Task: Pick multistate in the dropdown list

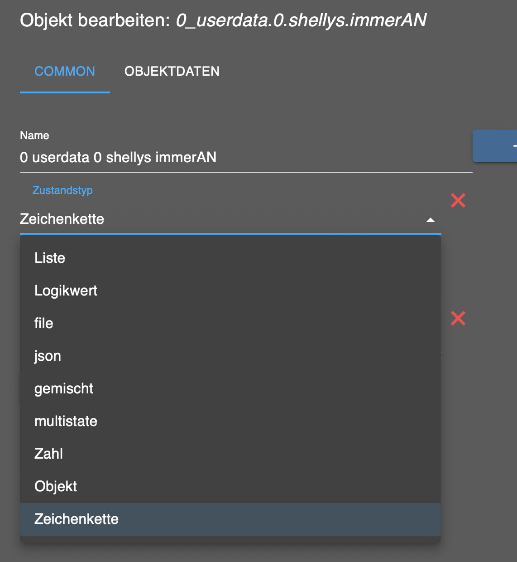Action: [66, 421]
